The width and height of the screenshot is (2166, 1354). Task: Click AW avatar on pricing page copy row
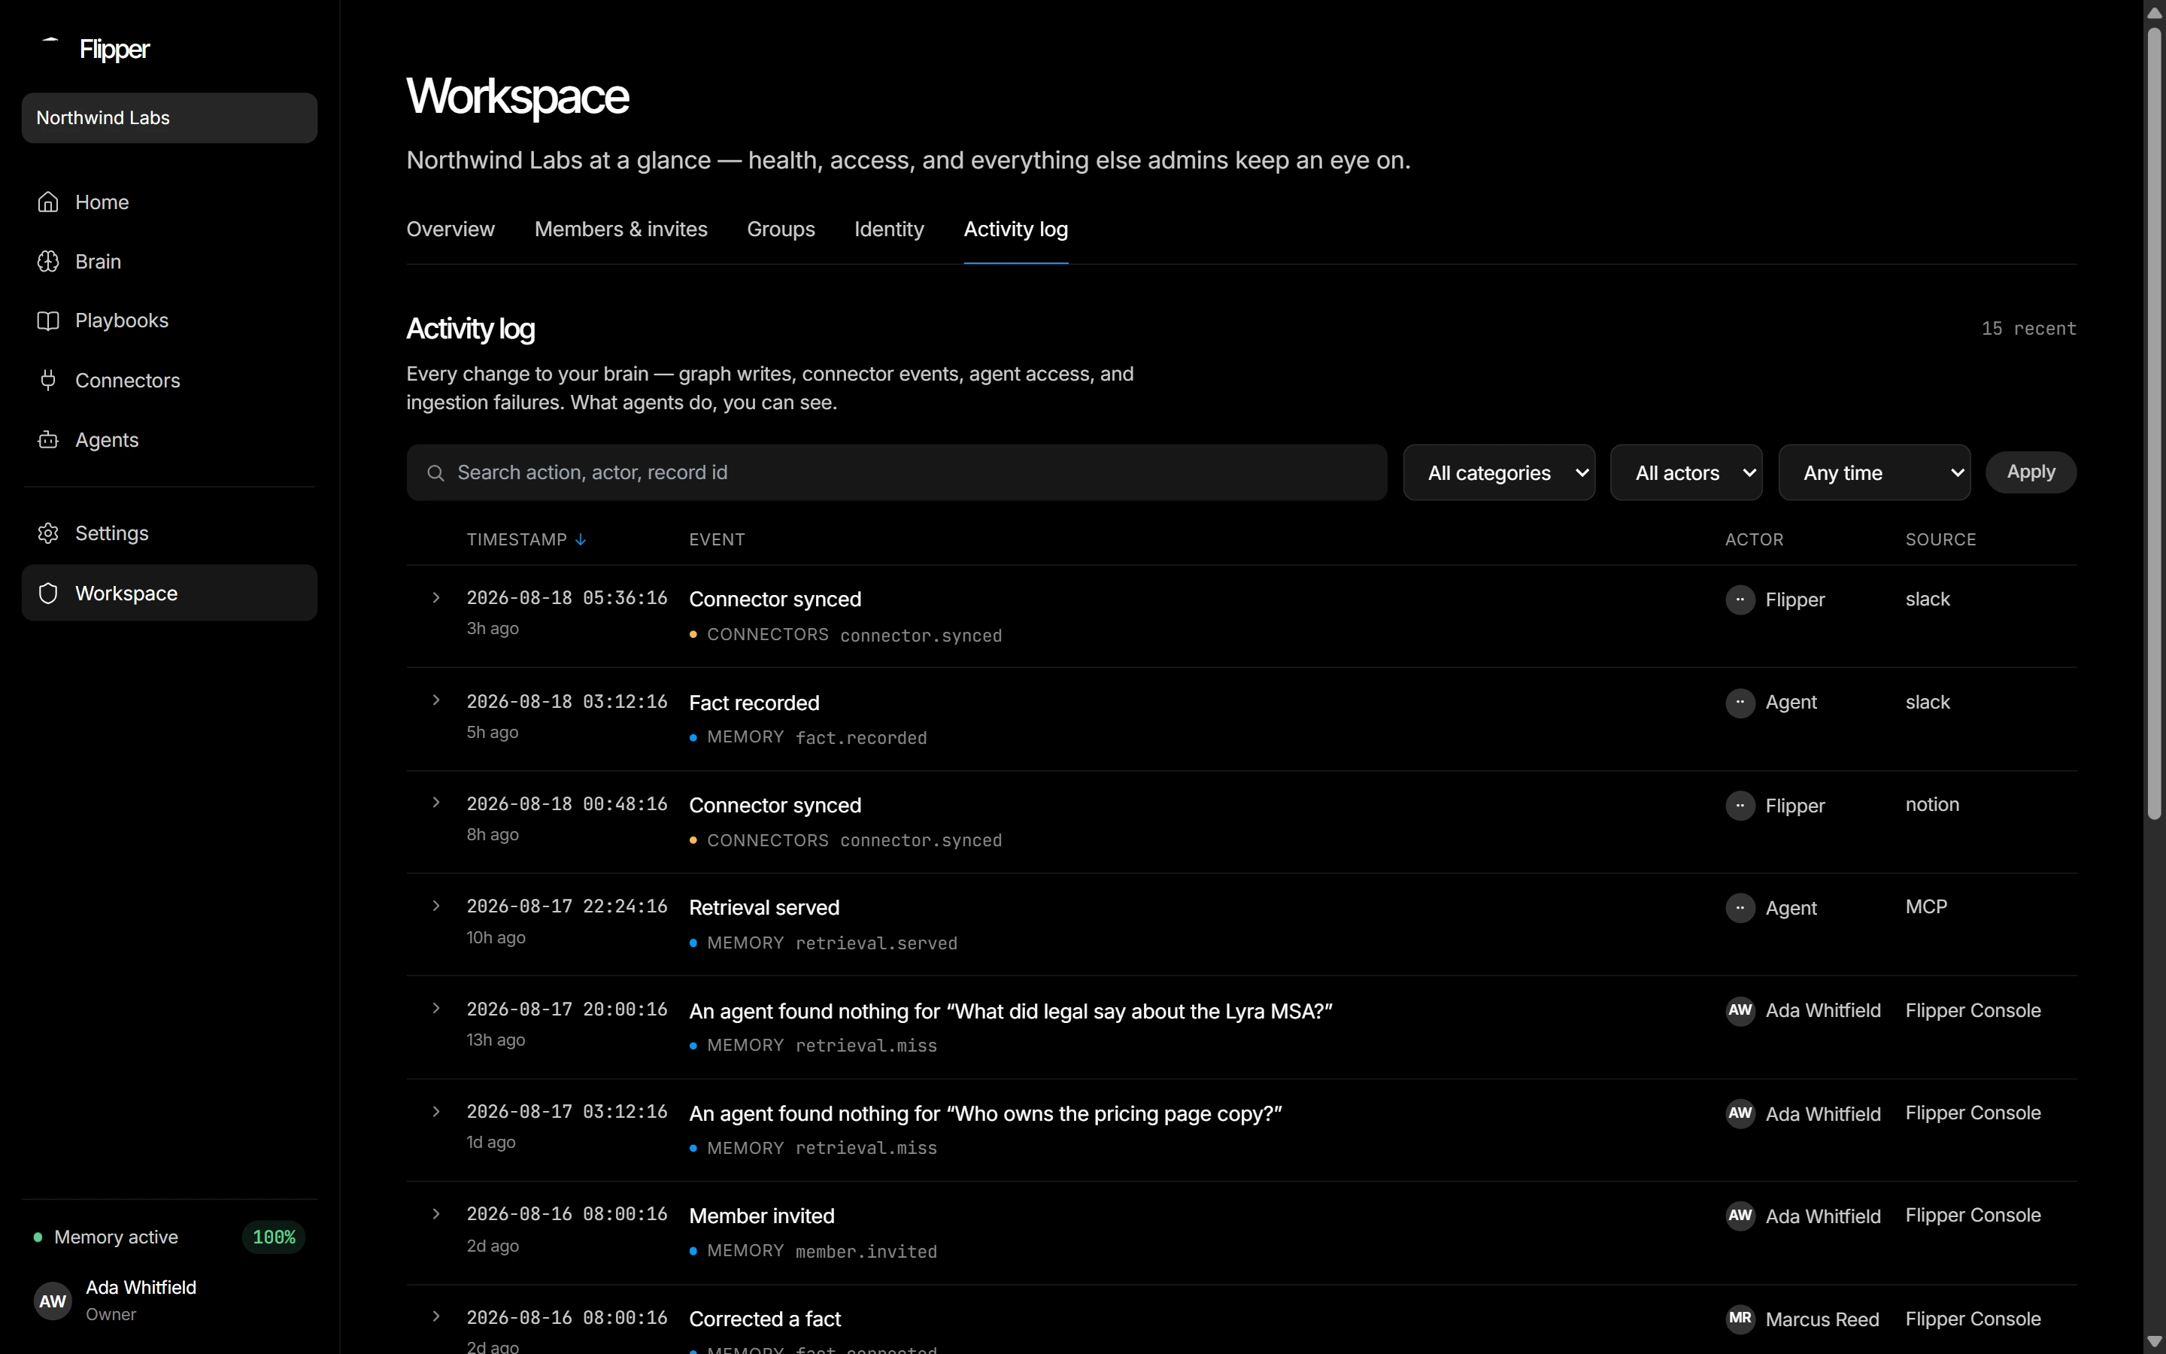point(1740,1114)
